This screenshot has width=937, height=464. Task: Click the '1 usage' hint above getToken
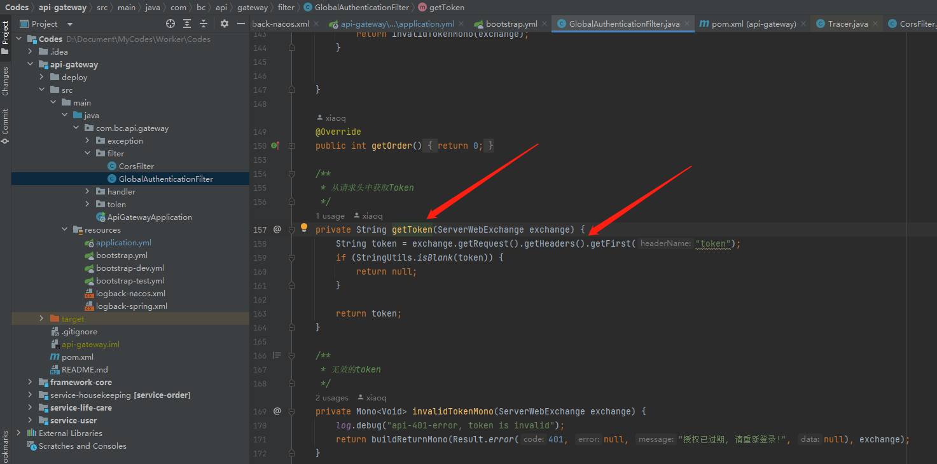[330, 216]
